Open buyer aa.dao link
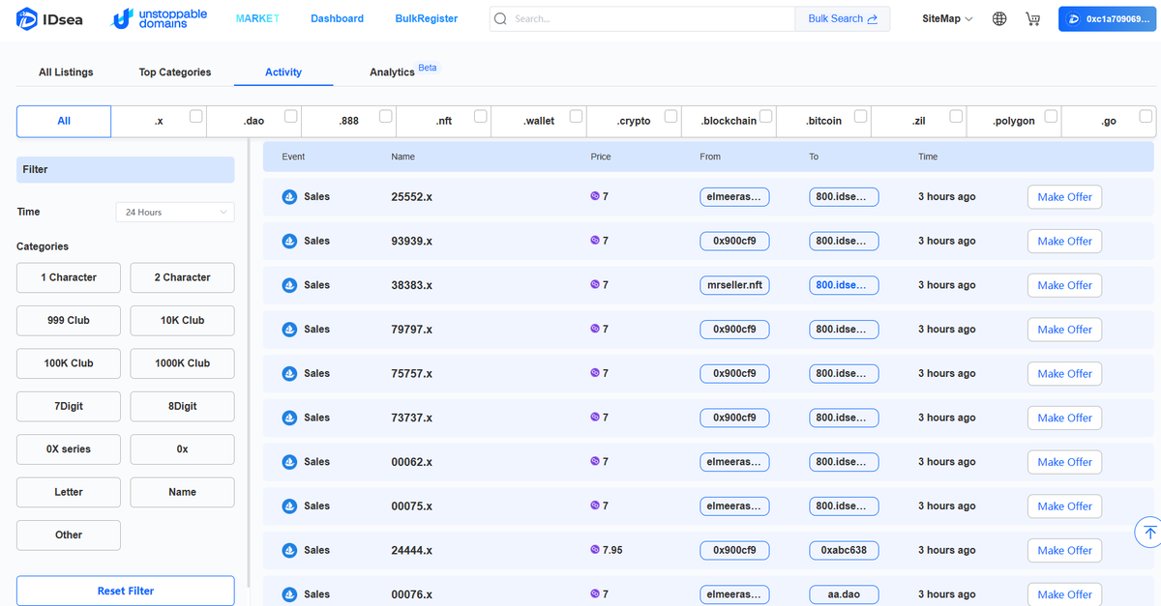The width and height of the screenshot is (1161, 606). [844, 594]
